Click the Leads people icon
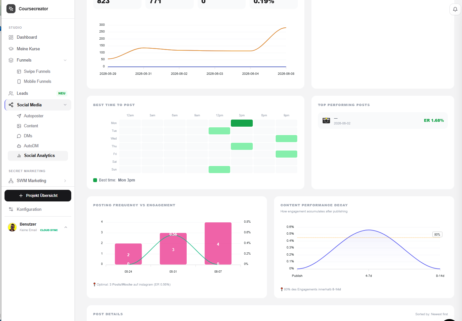 tap(11, 93)
